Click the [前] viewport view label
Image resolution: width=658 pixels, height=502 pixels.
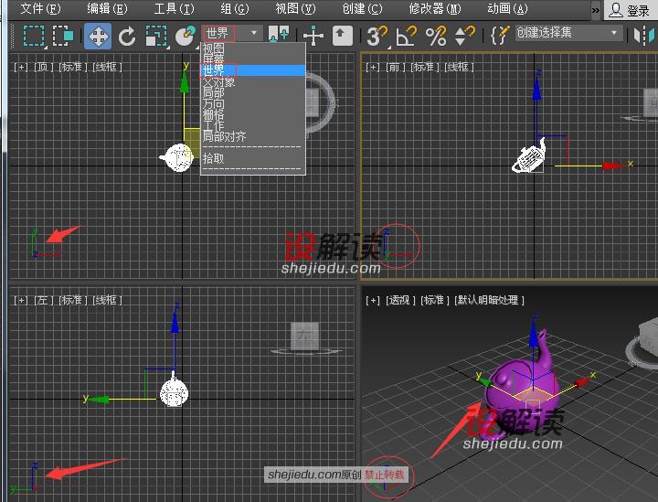point(395,67)
